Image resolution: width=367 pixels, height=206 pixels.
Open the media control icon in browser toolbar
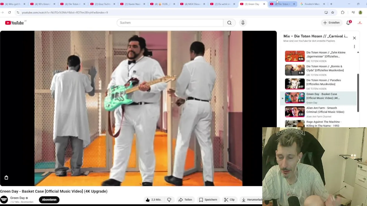pyautogui.click(x=353, y=13)
